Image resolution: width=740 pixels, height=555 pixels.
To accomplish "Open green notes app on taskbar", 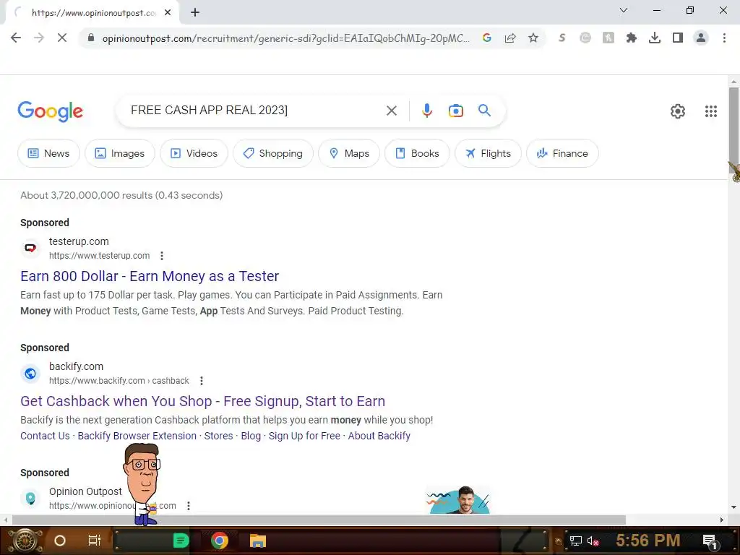I will coord(181,541).
